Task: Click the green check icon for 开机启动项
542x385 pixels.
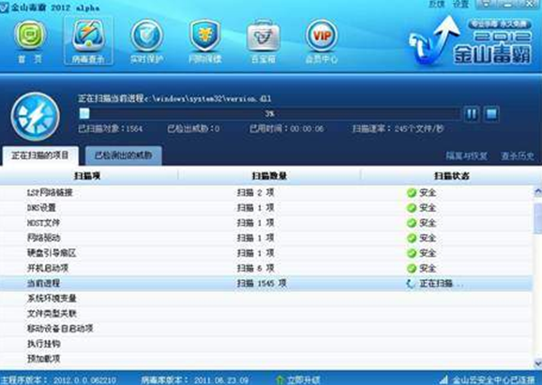Action: coord(412,268)
